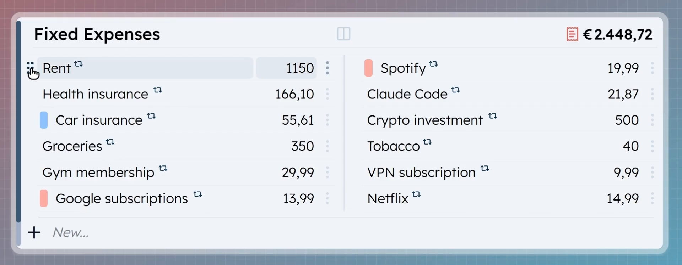Click the New... entry input field
The image size is (682, 265).
coord(71,233)
